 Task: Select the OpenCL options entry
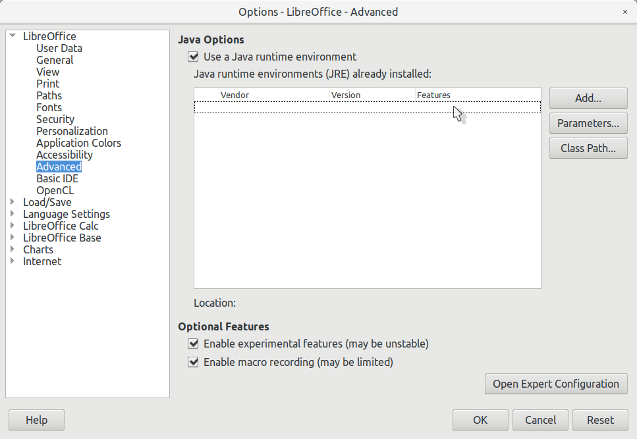55,190
